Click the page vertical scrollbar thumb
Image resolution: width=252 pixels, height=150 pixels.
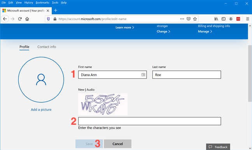(x=250, y=73)
